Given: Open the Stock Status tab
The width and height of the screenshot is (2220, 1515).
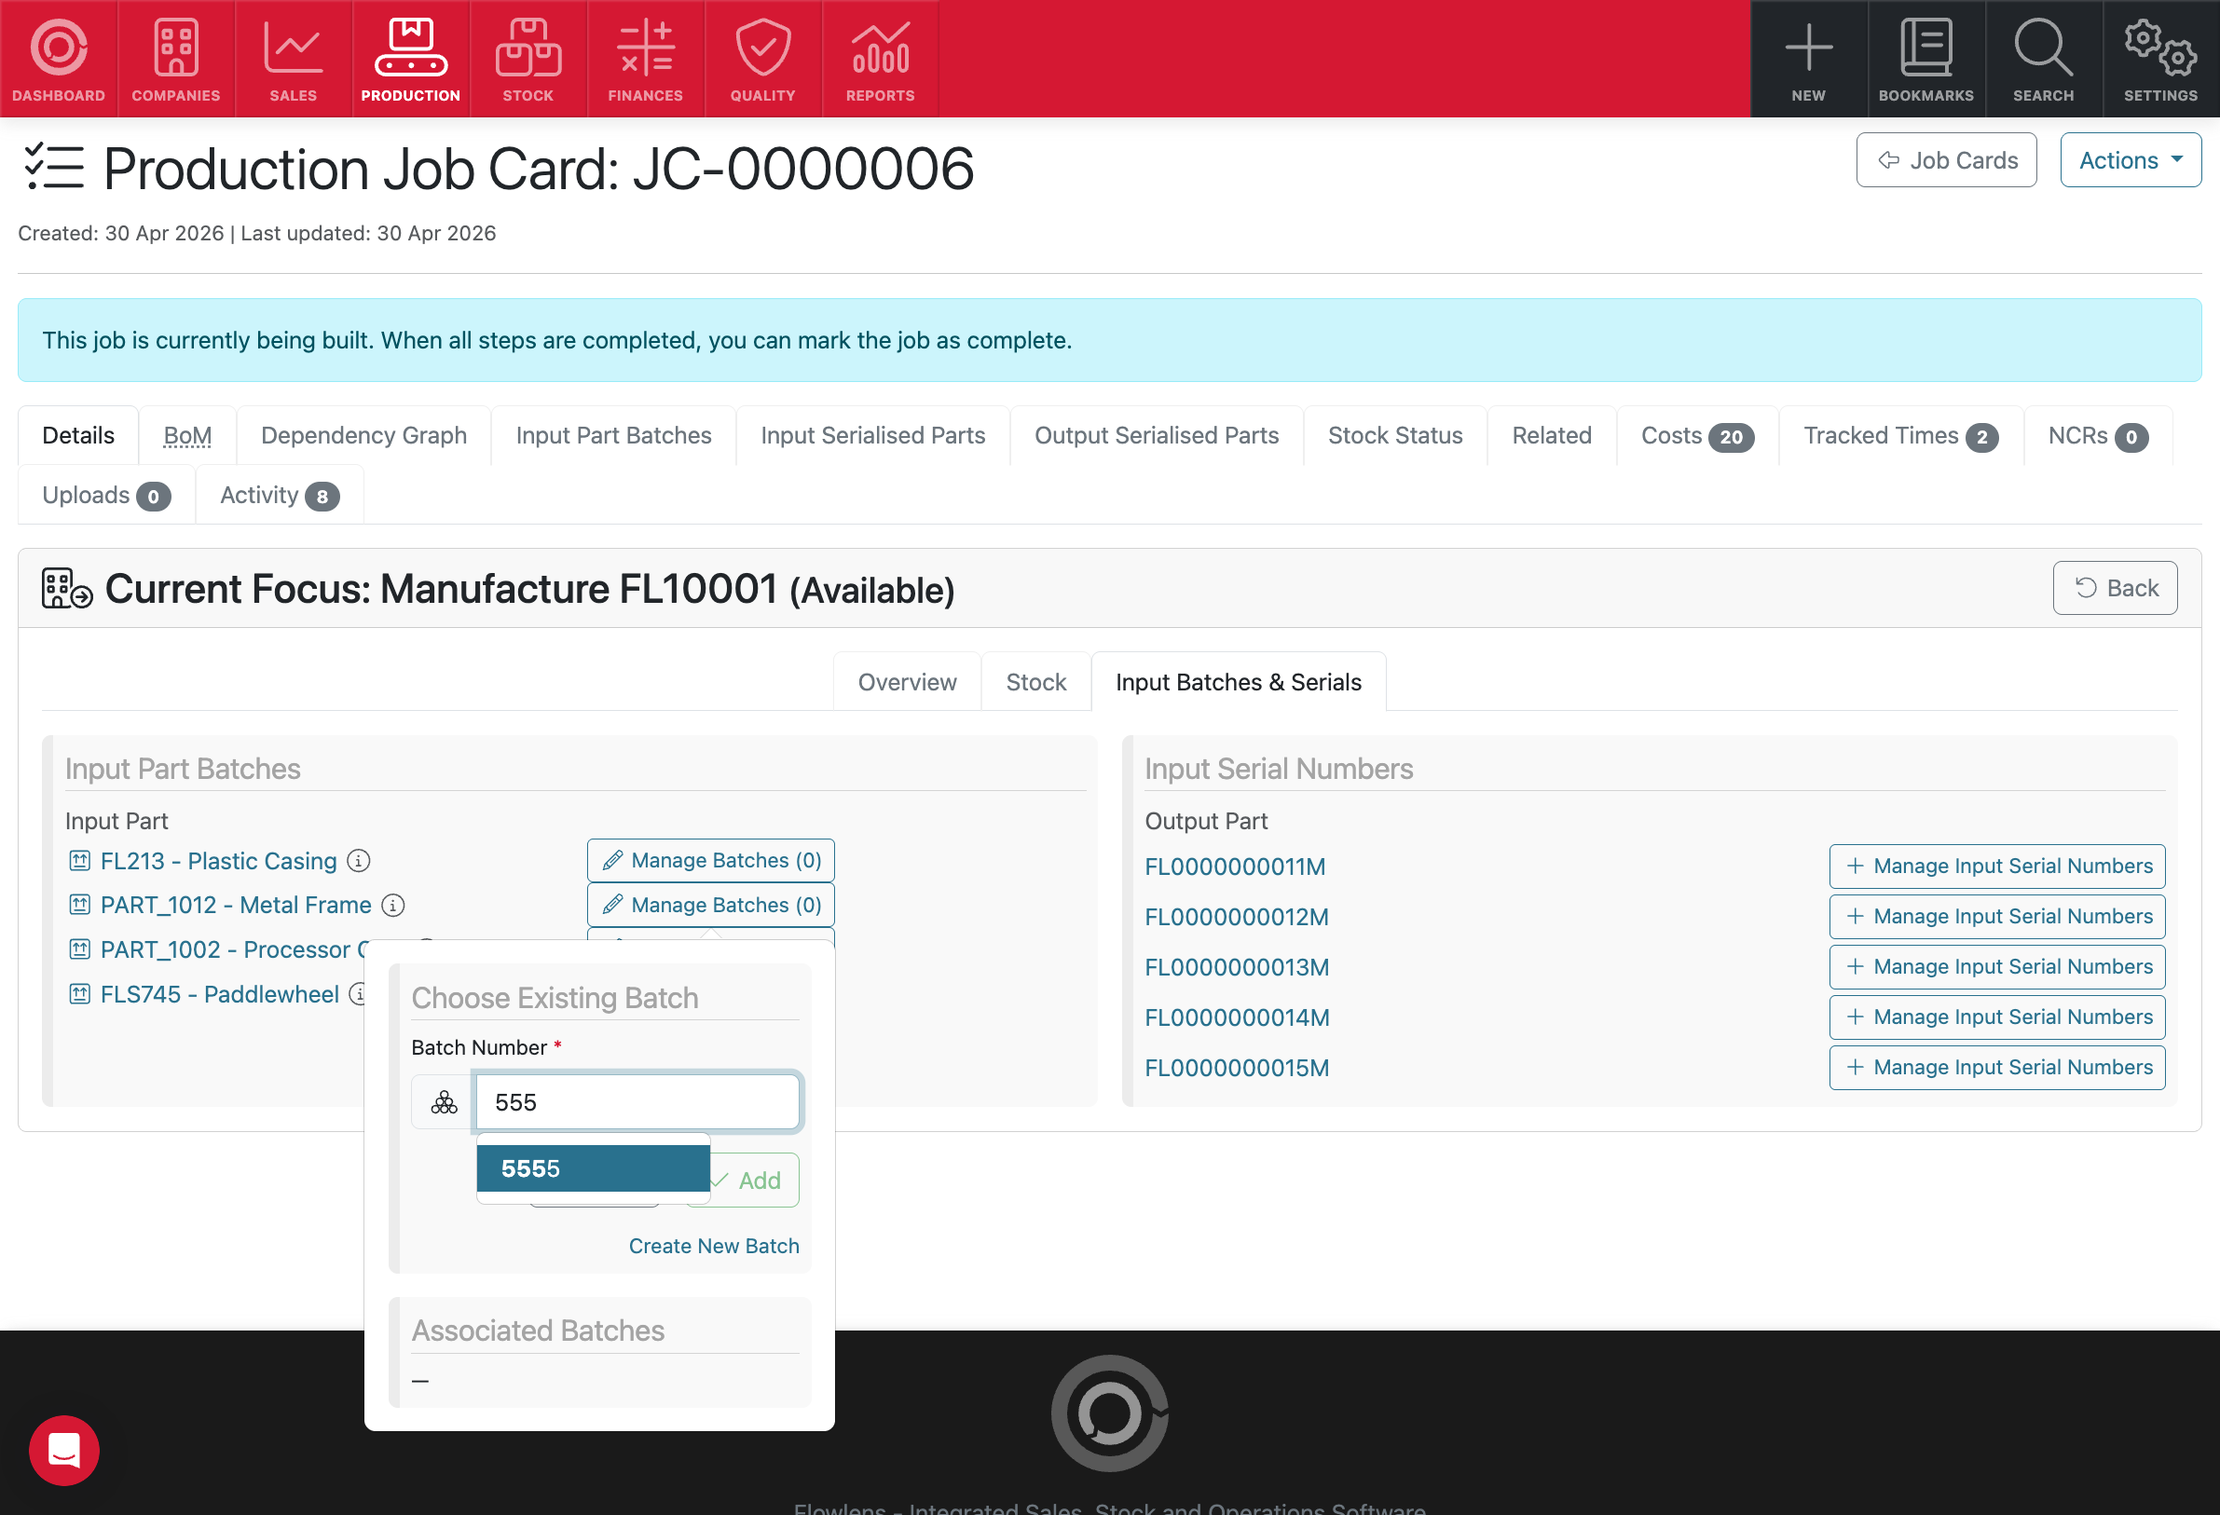Looking at the screenshot, I should (1395, 436).
